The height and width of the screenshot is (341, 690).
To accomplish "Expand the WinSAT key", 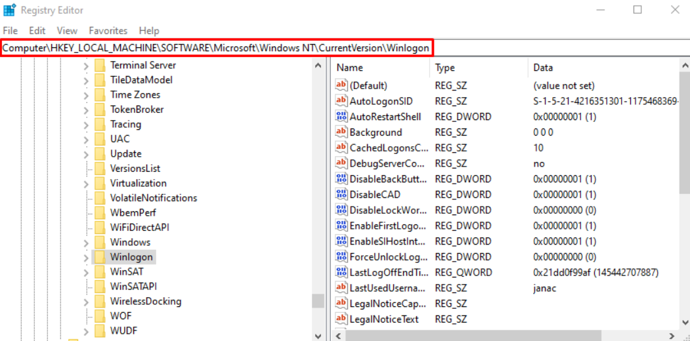I will (86, 272).
